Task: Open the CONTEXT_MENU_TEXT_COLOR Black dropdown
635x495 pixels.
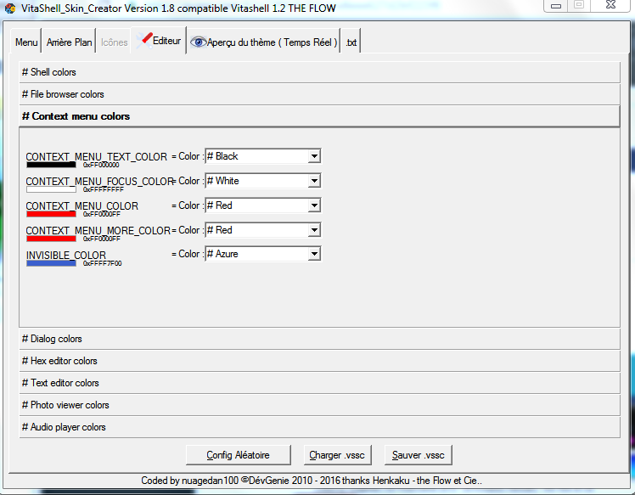Action: pyautogui.click(x=263, y=156)
